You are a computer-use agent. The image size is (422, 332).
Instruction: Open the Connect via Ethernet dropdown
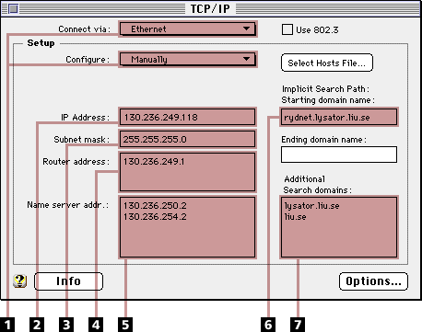(187, 29)
